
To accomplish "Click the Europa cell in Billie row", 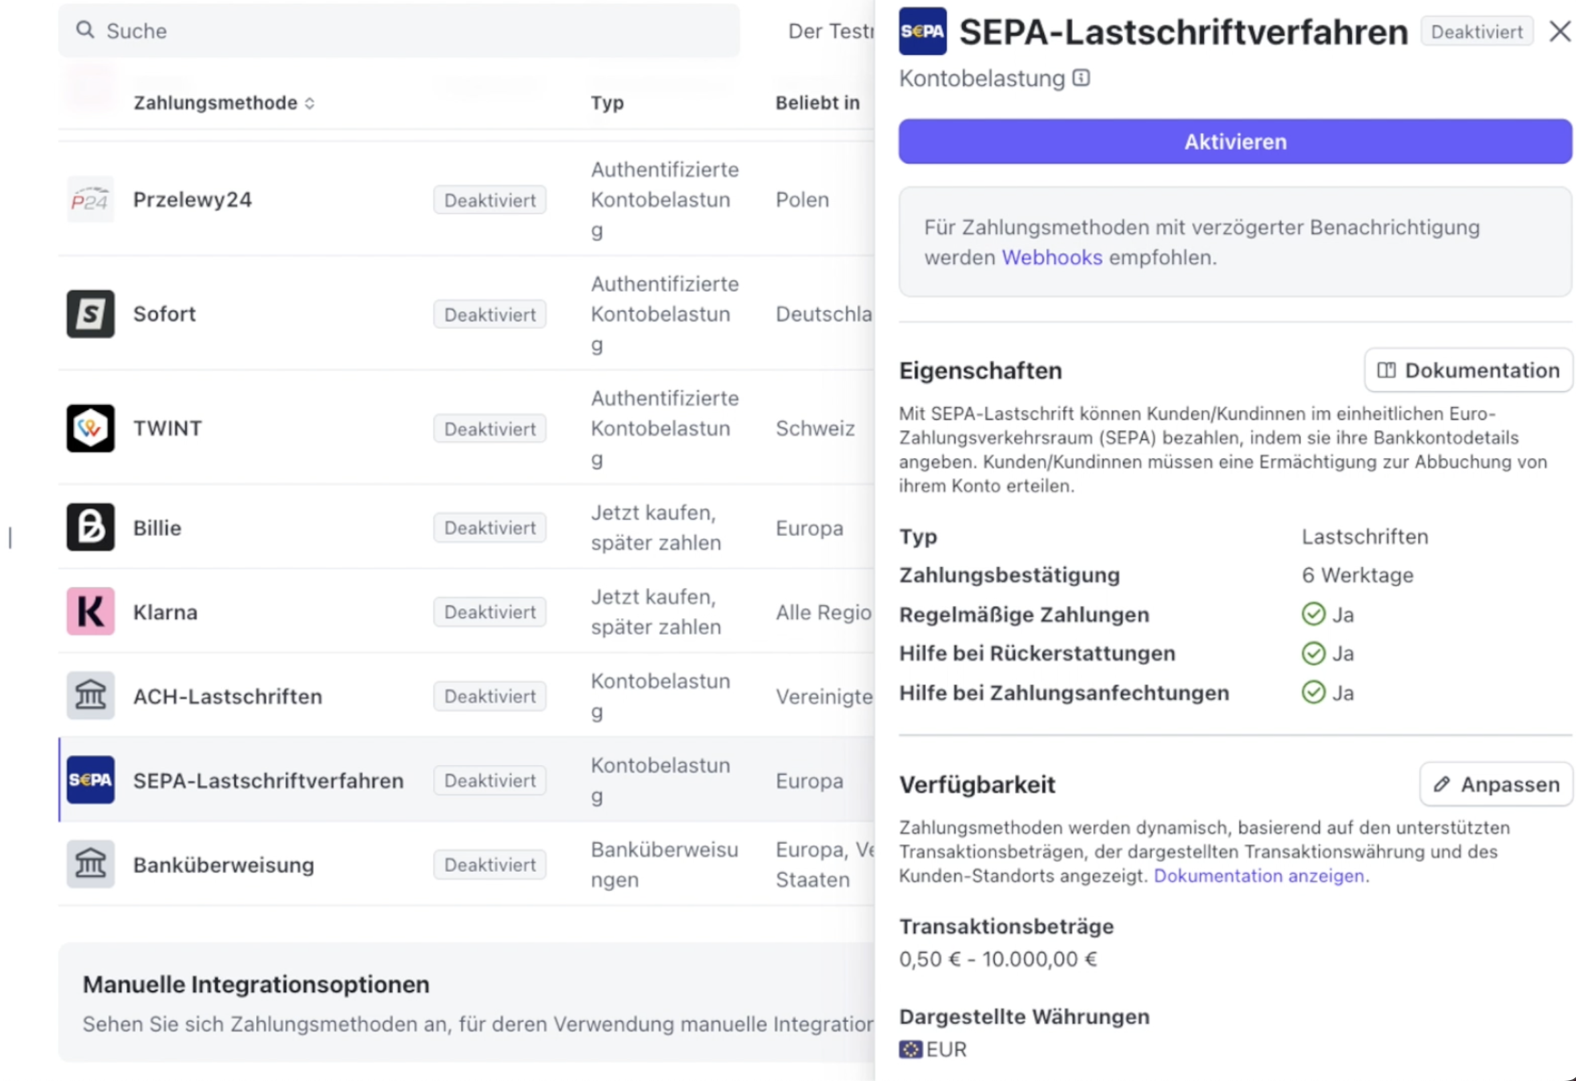I will click(809, 528).
